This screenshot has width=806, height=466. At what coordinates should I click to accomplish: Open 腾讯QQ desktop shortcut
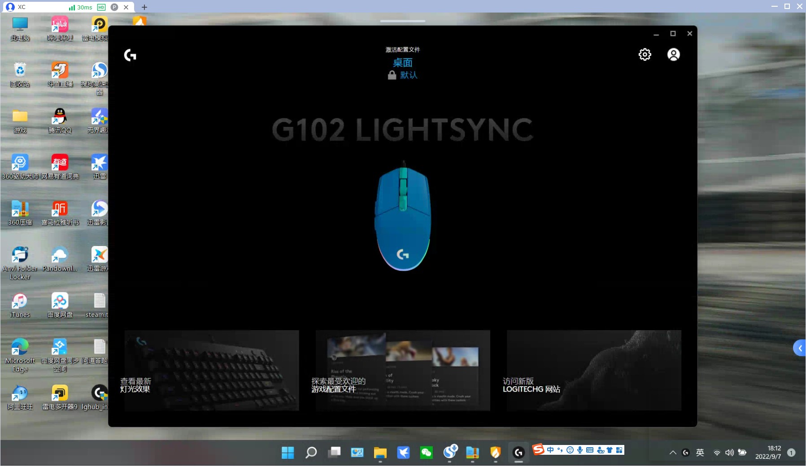[60, 121]
